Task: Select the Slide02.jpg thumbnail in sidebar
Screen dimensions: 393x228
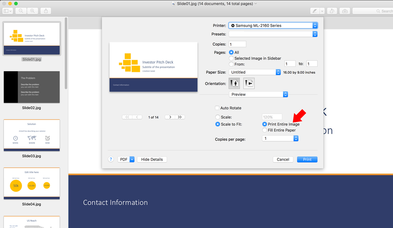Action: coord(32,87)
